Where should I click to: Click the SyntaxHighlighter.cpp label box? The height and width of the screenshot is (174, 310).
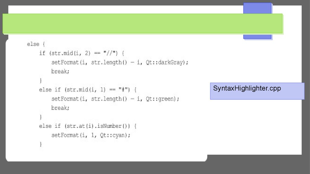coord(257,91)
